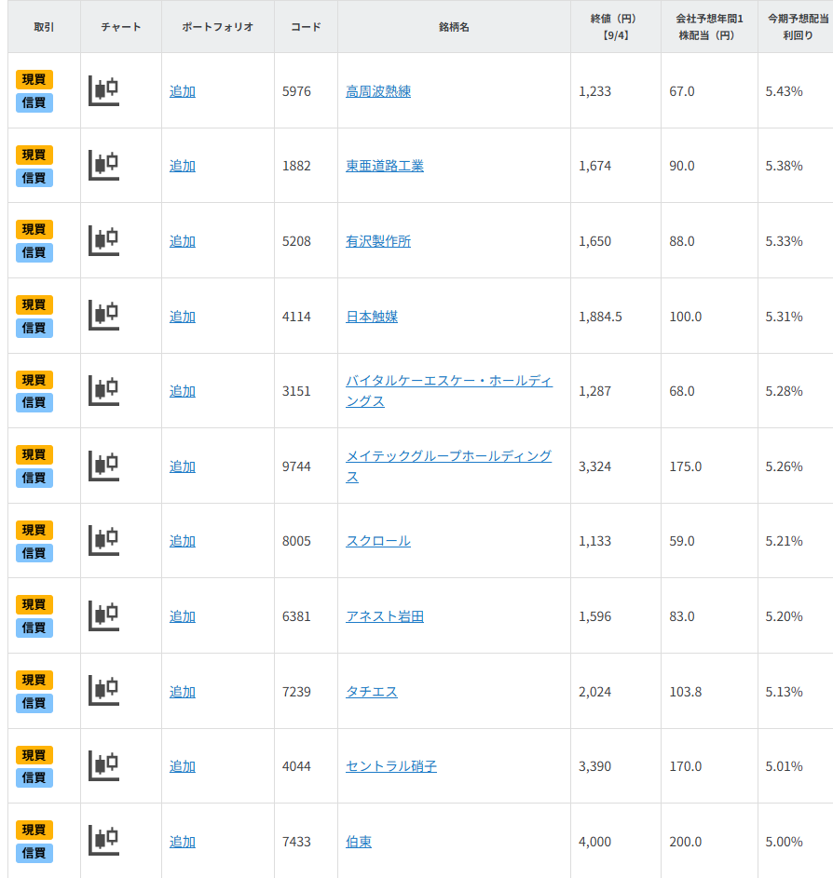Click 追加 link for 日本触媒
Viewport: 833px width, 878px height.
[x=183, y=317]
